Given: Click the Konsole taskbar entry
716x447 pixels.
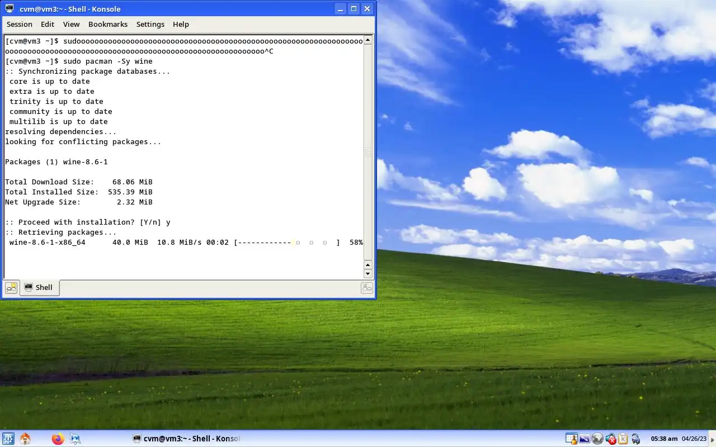Looking at the screenshot, I should tap(186, 439).
